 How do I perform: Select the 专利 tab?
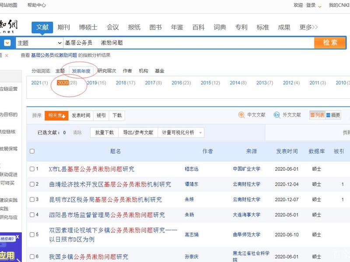pyautogui.click(x=241, y=27)
